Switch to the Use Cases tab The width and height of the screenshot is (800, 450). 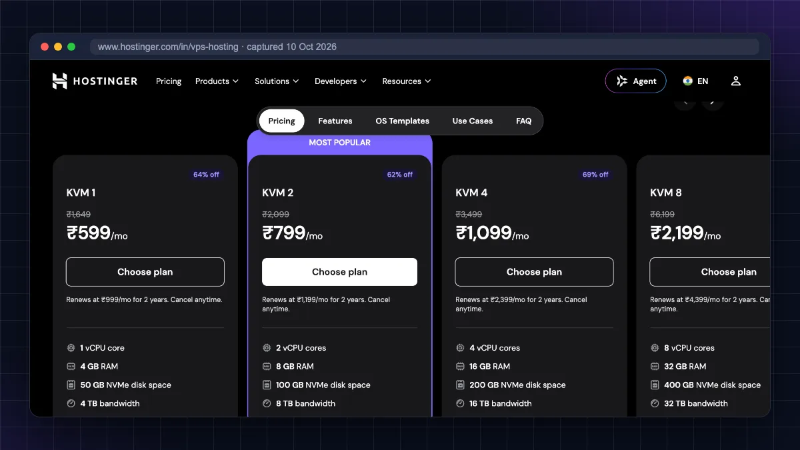pos(473,121)
